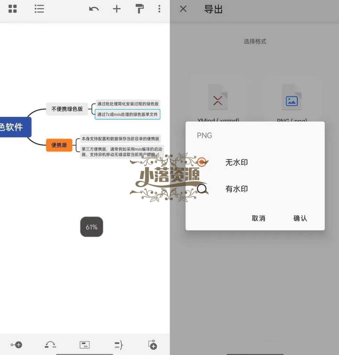Tap the plus add icon
Image resolution: width=339 pixels, height=355 pixels.
click(x=116, y=9)
